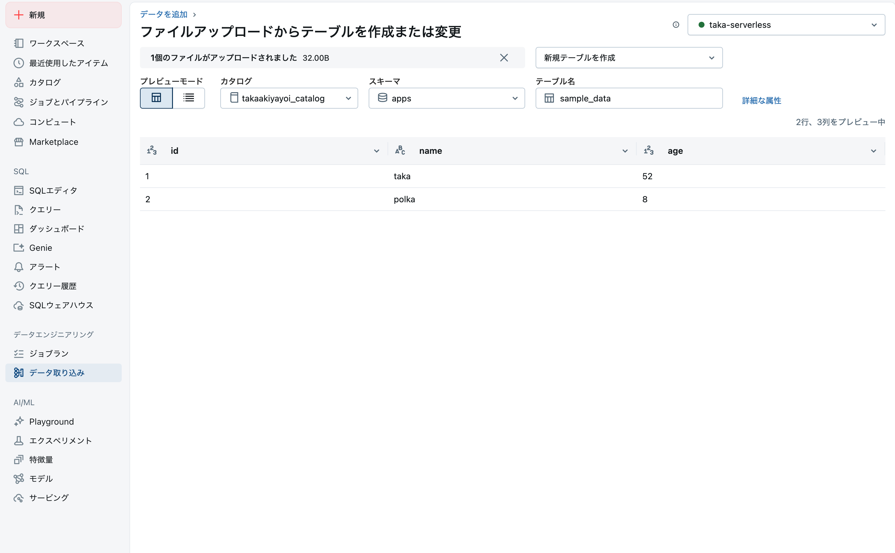The image size is (895, 553).
Task: Open the takaakiyayoi_catalog catalog selector
Action: click(x=289, y=98)
